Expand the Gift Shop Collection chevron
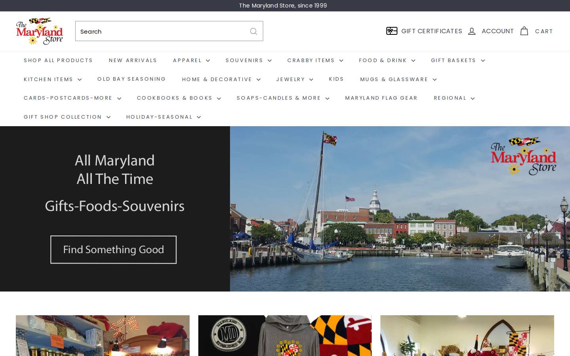Screen dimensions: 570x356 tap(108, 117)
